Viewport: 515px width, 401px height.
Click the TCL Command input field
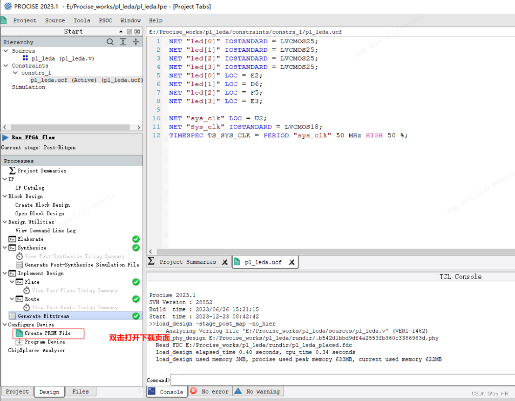[x=343, y=380]
